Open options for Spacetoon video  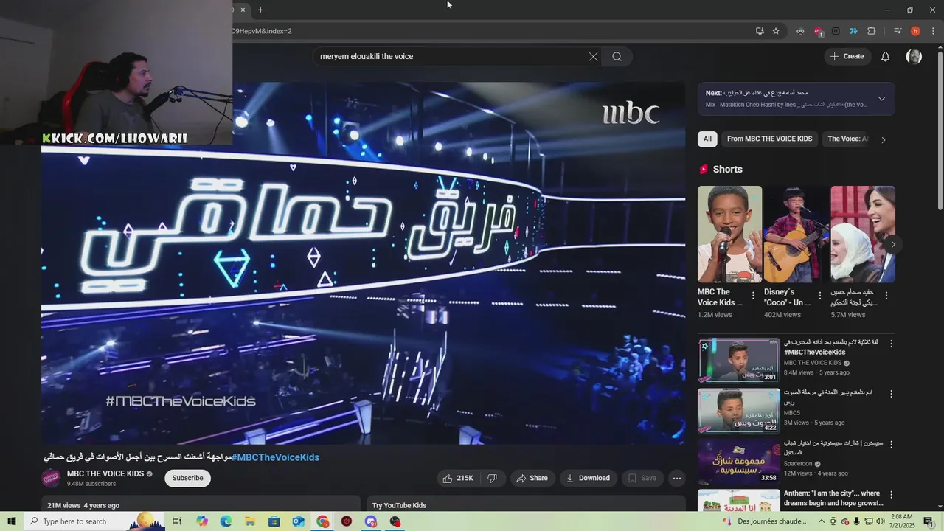point(891,444)
